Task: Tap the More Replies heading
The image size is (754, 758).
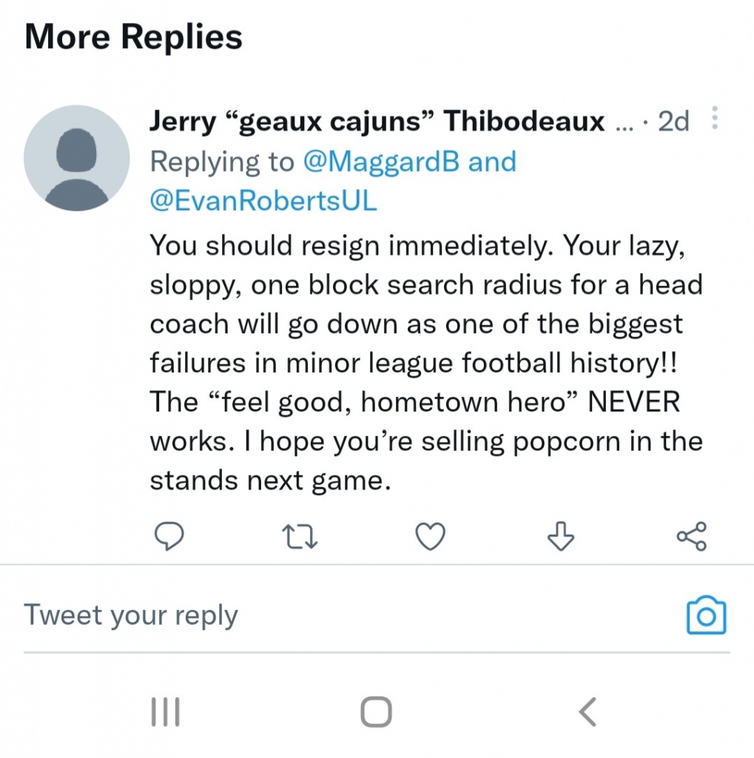Action: (x=134, y=36)
